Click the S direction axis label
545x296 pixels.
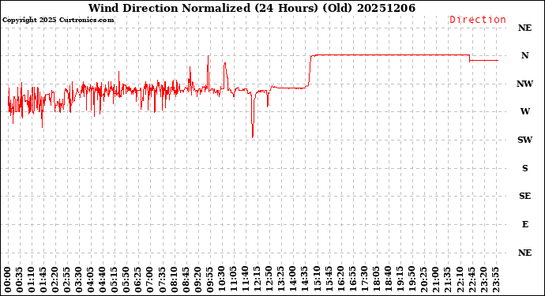tap(524, 168)
